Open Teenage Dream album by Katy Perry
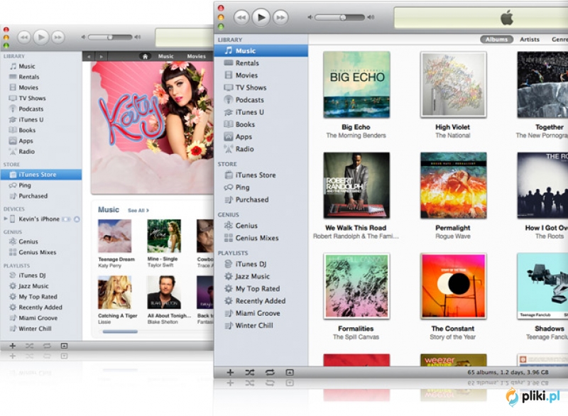The height and width of the screenshot is (416, 568). click(x=115, y=236)
